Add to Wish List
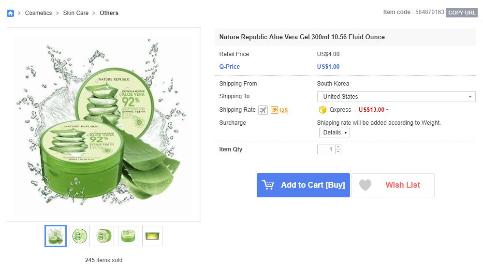Viewport: 483px width, 266px height. [x=393, y=185]
